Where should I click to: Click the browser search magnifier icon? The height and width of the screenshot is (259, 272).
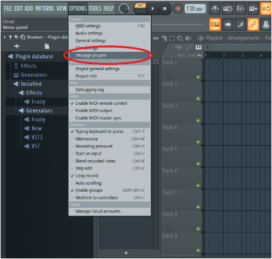click(23, 37)
